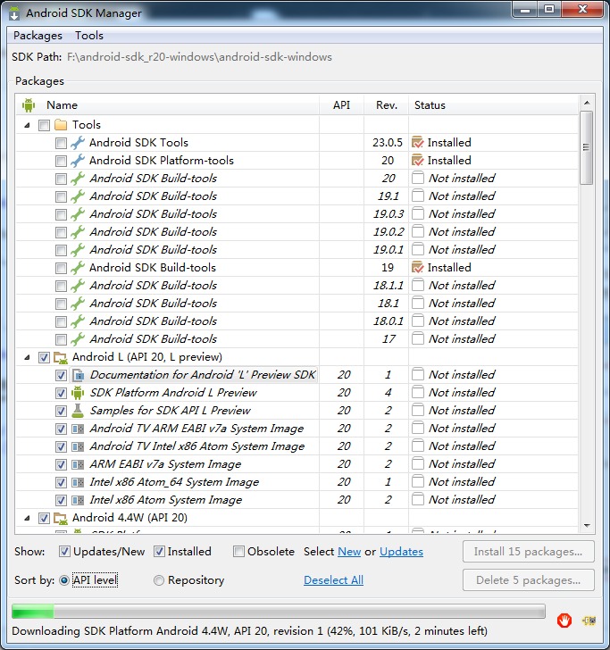Viewport: 610px width, 650px height.
Task: Click wrench icon beside Android SDK Tools
Action: (78, 143)
